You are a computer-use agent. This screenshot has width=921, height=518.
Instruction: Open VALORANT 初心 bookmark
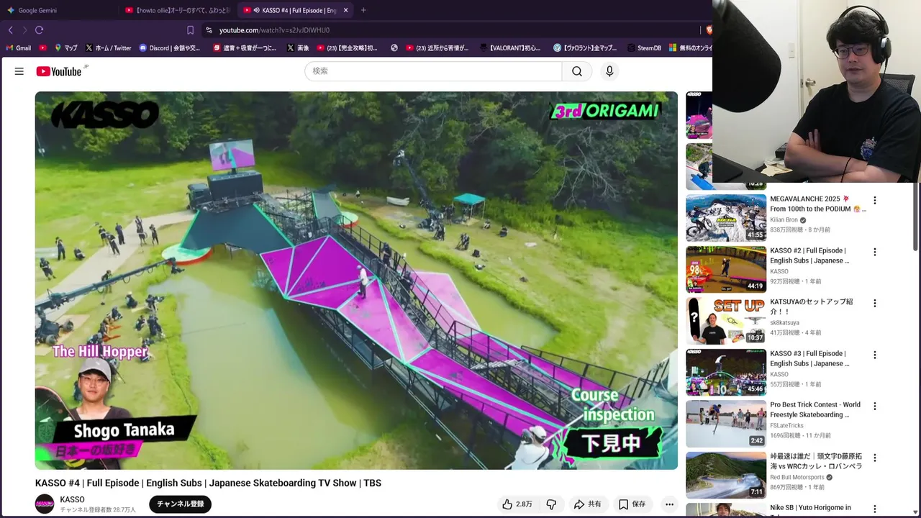tap(509, 48)
